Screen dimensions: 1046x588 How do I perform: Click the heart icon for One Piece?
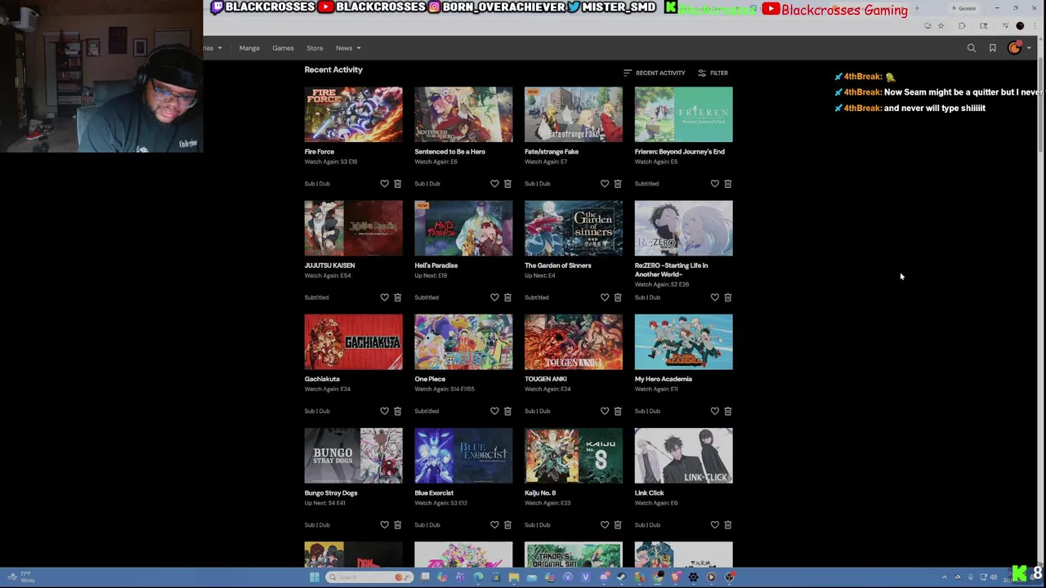(494, 411)
